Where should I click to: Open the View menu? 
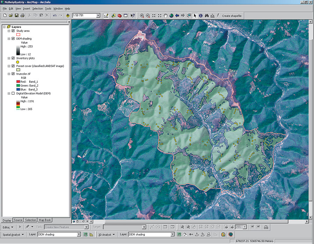(x=18, y=9)
